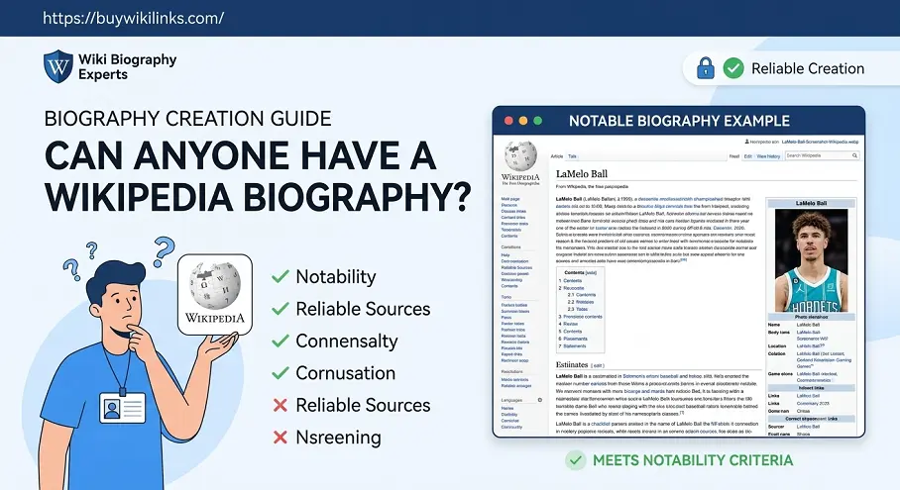Open the View history tab
Image resolution: width=900 pixels, height=490 pixels.
[768, 155]
